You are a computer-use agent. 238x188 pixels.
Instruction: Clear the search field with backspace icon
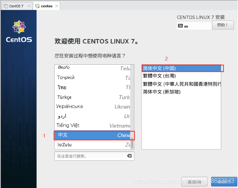click(x=129, y=156)
